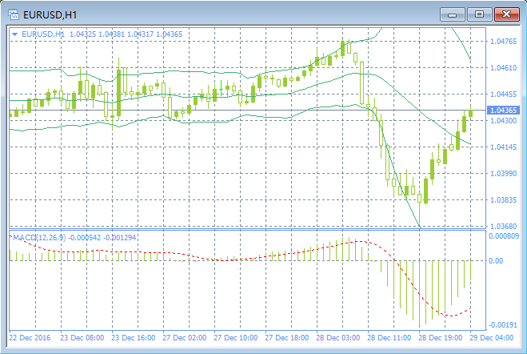The height and width of the screenshot is (354, 527).
Task: Click the 27 Dec 10:00 time label
Action: [236, 337]
